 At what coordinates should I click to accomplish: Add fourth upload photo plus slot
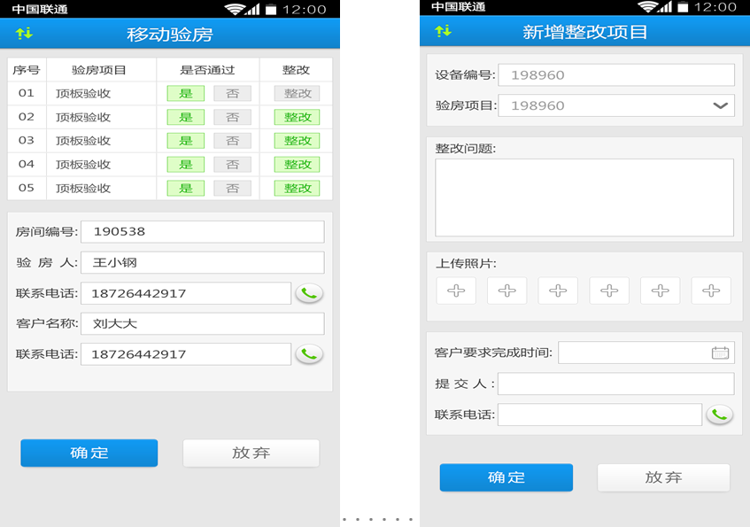point(609,291)
